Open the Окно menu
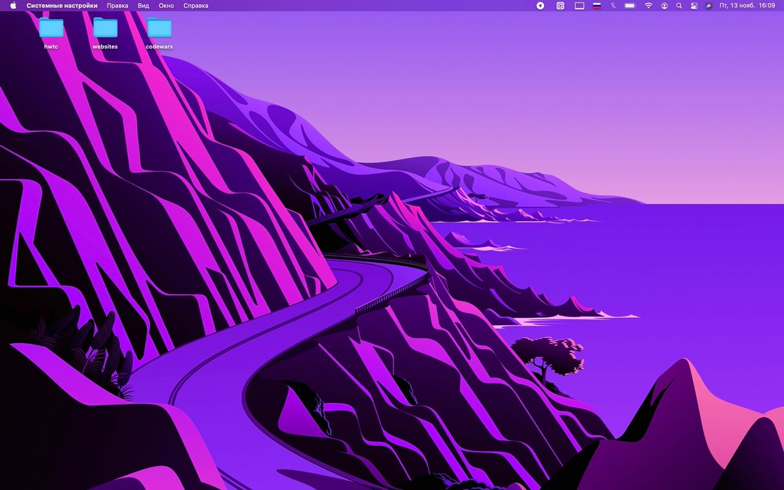Image resolution: width=784 pixels, height=490 pixels. click(166, 6)
